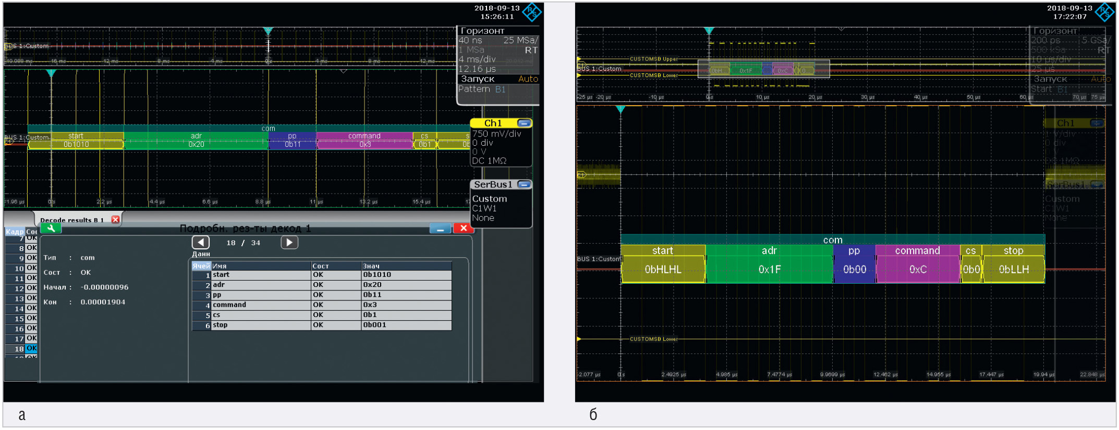This screenshot has height=430, width=1119.
Task: Click the command 0xC segment on right
Action: pyautogui.click(x=918, y=264)
